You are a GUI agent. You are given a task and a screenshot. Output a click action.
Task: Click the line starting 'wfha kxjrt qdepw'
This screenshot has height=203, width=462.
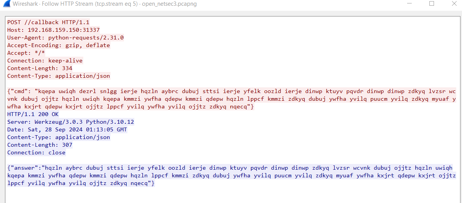130,106
